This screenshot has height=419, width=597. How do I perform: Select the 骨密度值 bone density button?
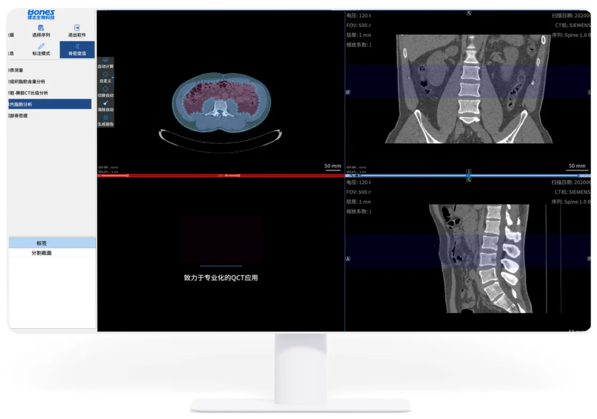(77, 50)
